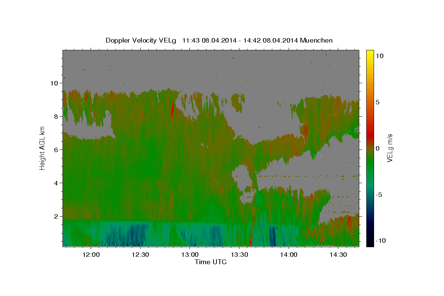Click the '13:00' time tick label
Image resolution: width=444 pixels, height=296 pixels.
coord(190,255)
